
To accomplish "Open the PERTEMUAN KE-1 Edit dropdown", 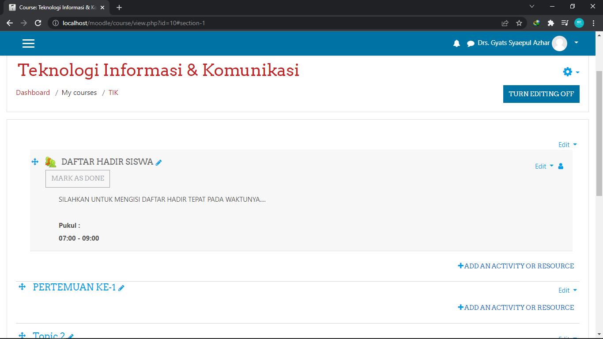I will pos(568,290).
